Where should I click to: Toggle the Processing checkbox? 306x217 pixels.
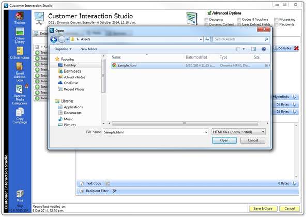click(x=276, y=20)
